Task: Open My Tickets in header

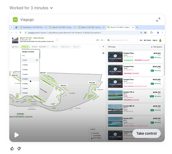Action: pos(147,40)
